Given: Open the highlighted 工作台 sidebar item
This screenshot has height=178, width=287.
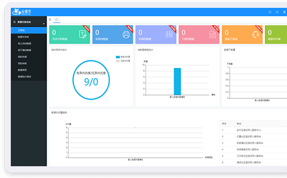Looking at the screenshot, I should (29, 30).
